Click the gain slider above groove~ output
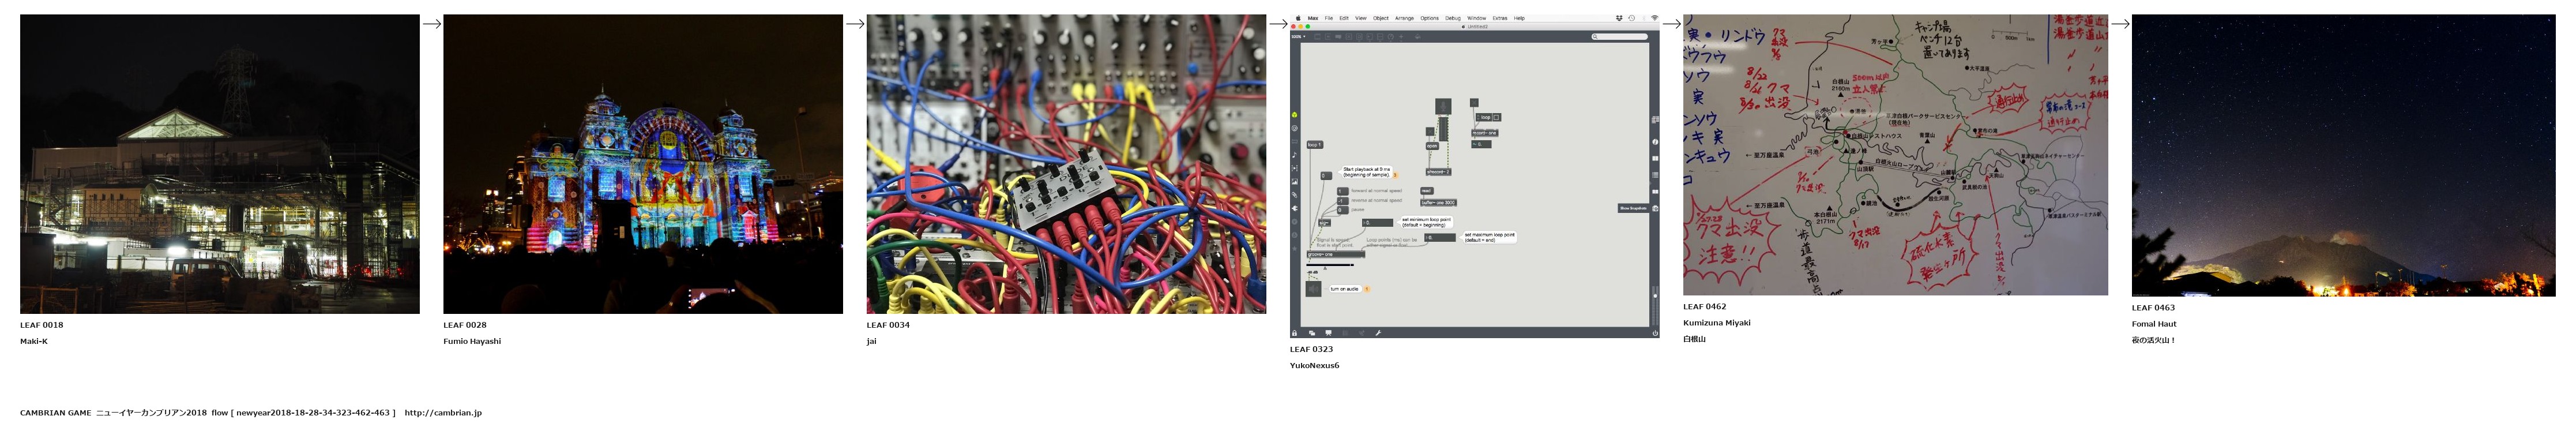Screen dimensions: 2576x427 (x=1330, y=265)
